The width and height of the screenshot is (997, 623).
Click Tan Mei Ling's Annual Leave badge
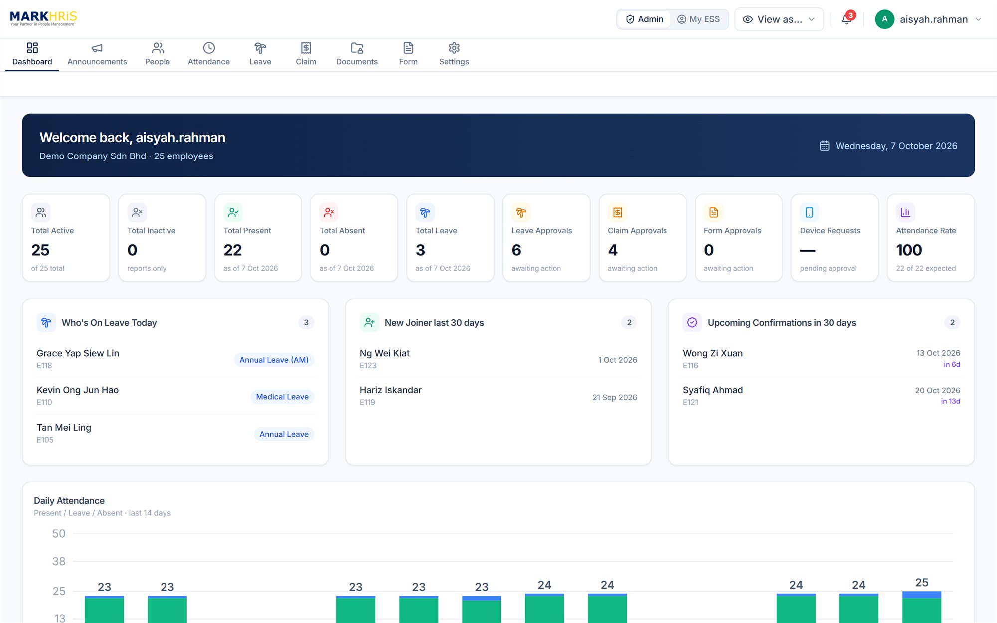[284, 434]
